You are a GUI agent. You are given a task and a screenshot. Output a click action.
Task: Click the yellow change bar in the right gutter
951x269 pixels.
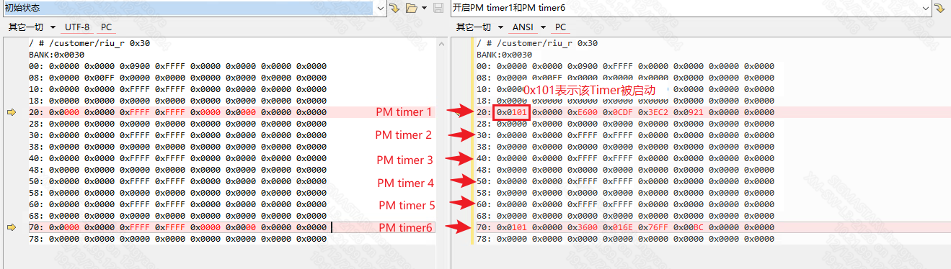pyautogui.click(x=473, y=141)
